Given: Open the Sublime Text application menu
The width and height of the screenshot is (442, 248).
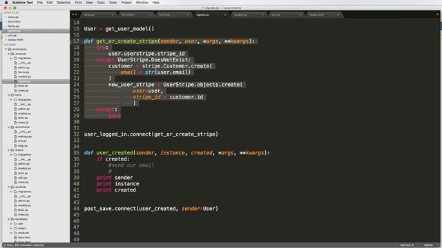Looking at the screenshot, I should [x=23, y=3].
